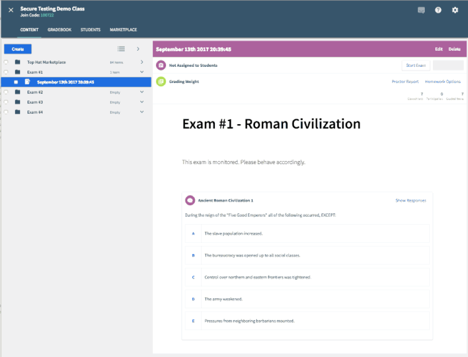Collapse the Exam #1 folder chevron
468x357 pixels.
142,72
